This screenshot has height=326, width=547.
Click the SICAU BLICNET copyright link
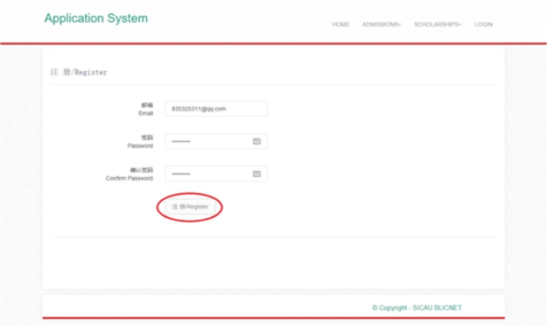pos(437,308)
